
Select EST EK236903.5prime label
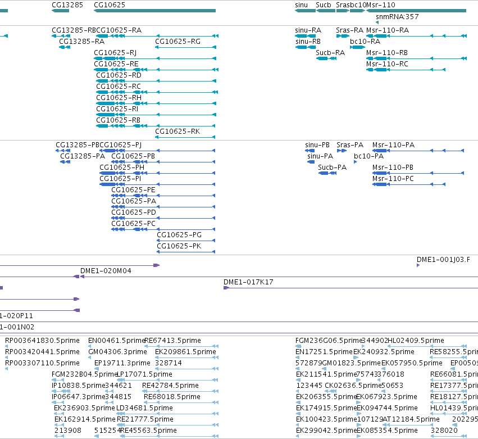pos(84,408)
